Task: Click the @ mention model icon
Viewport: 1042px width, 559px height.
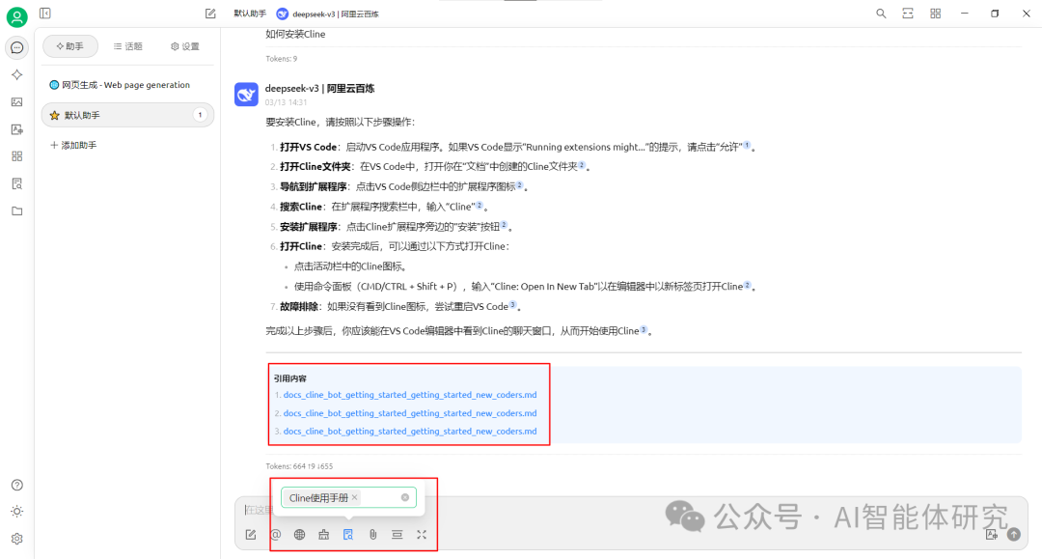Action: (276, 535)
